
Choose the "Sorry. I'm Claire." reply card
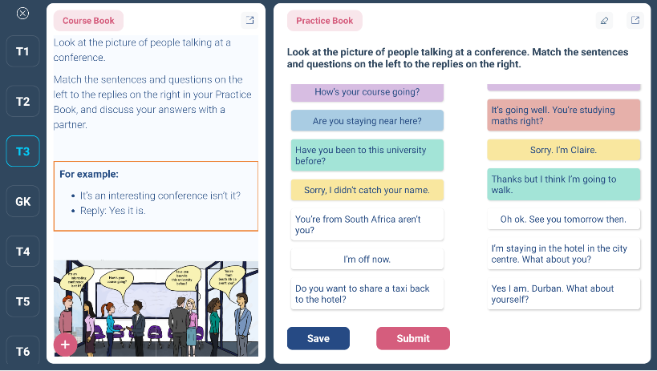point(564,150)
